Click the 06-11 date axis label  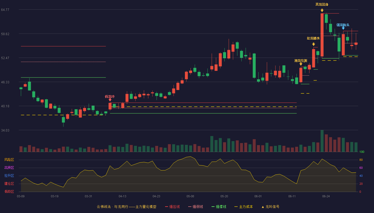coord(292,196)
